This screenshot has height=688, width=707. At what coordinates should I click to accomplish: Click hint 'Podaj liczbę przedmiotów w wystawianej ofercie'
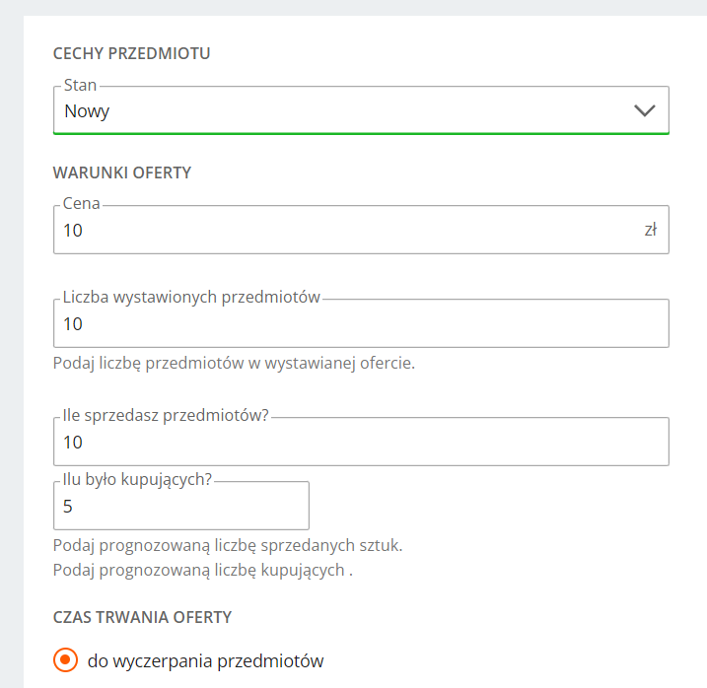(x=234, y=363)
